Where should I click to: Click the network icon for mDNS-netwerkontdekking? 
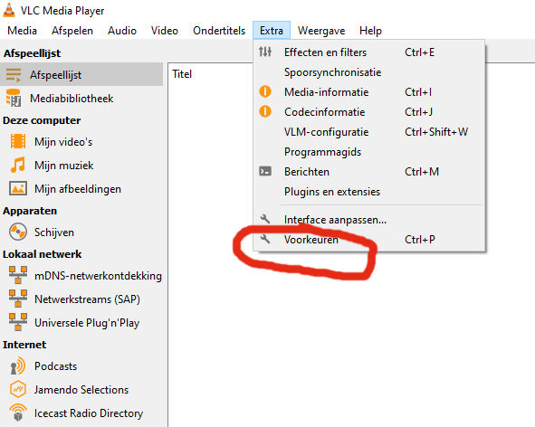click(x=18, y=275)
